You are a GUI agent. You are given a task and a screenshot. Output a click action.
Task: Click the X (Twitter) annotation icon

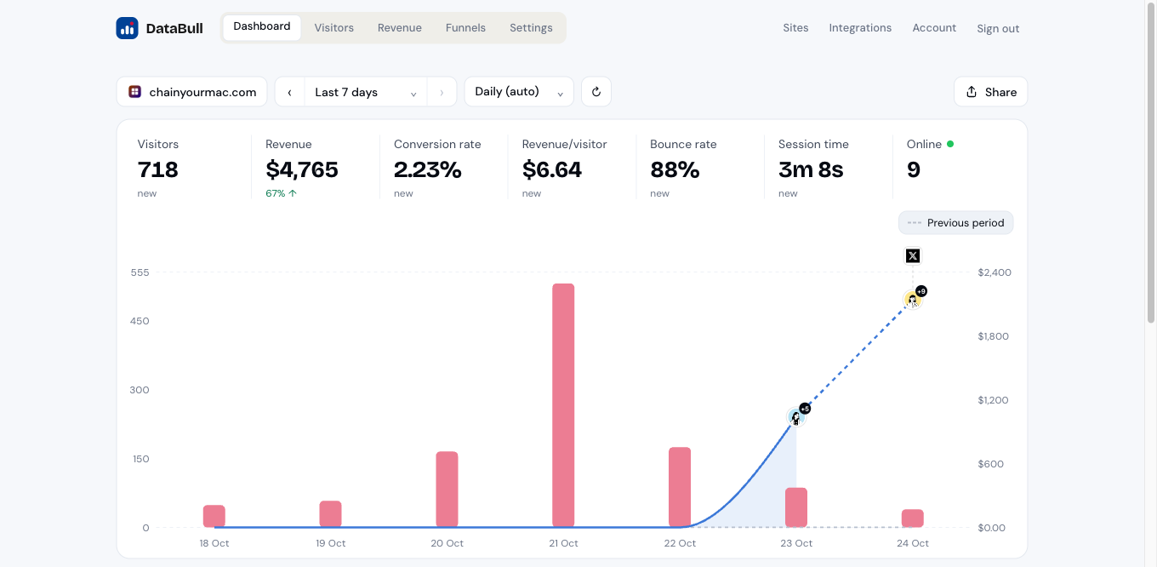click(x=913, y=255)
